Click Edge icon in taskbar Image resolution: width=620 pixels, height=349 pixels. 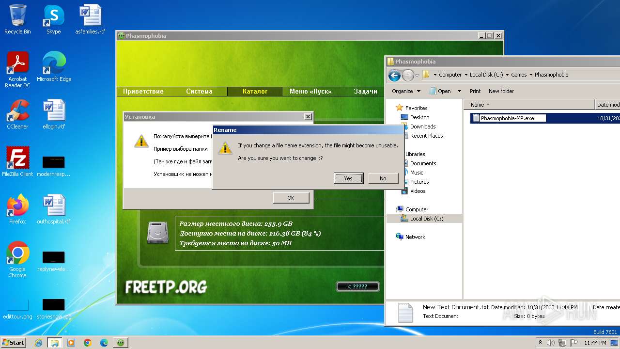point(104,343)
